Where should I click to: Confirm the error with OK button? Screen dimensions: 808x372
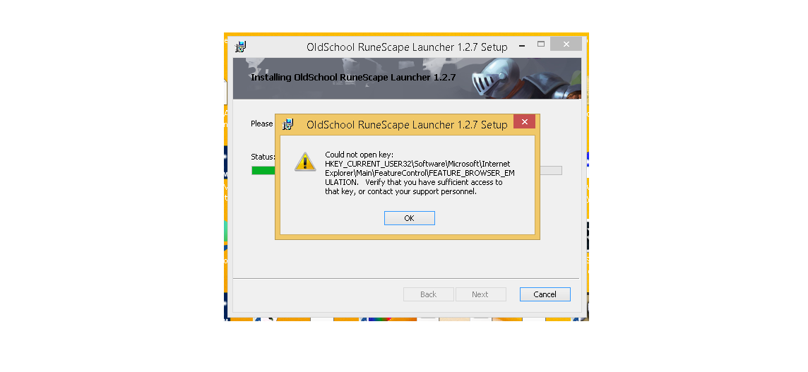[409, 218]
